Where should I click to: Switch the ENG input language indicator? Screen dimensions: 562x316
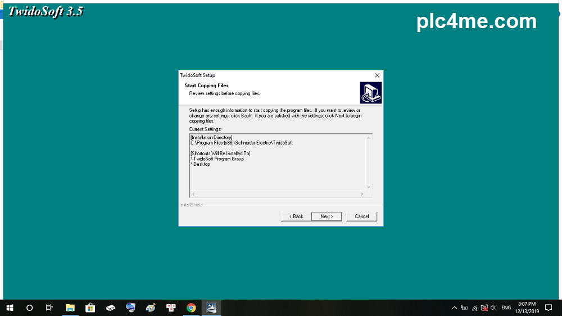coord(506,308)
